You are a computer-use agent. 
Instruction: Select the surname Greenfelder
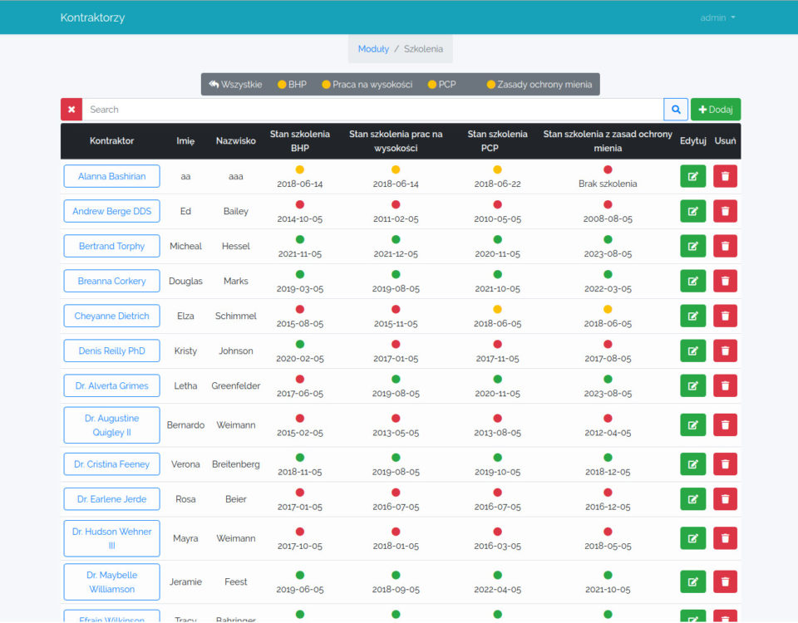(235, 386)
